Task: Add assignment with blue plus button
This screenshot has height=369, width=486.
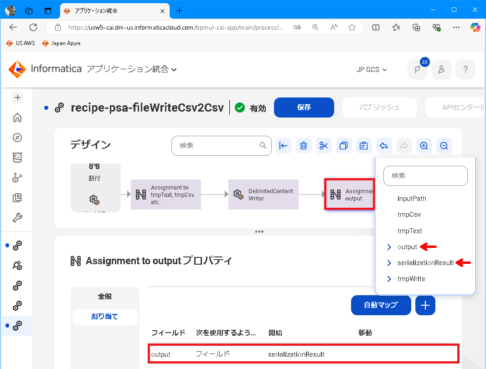Action: coord(425,305)
